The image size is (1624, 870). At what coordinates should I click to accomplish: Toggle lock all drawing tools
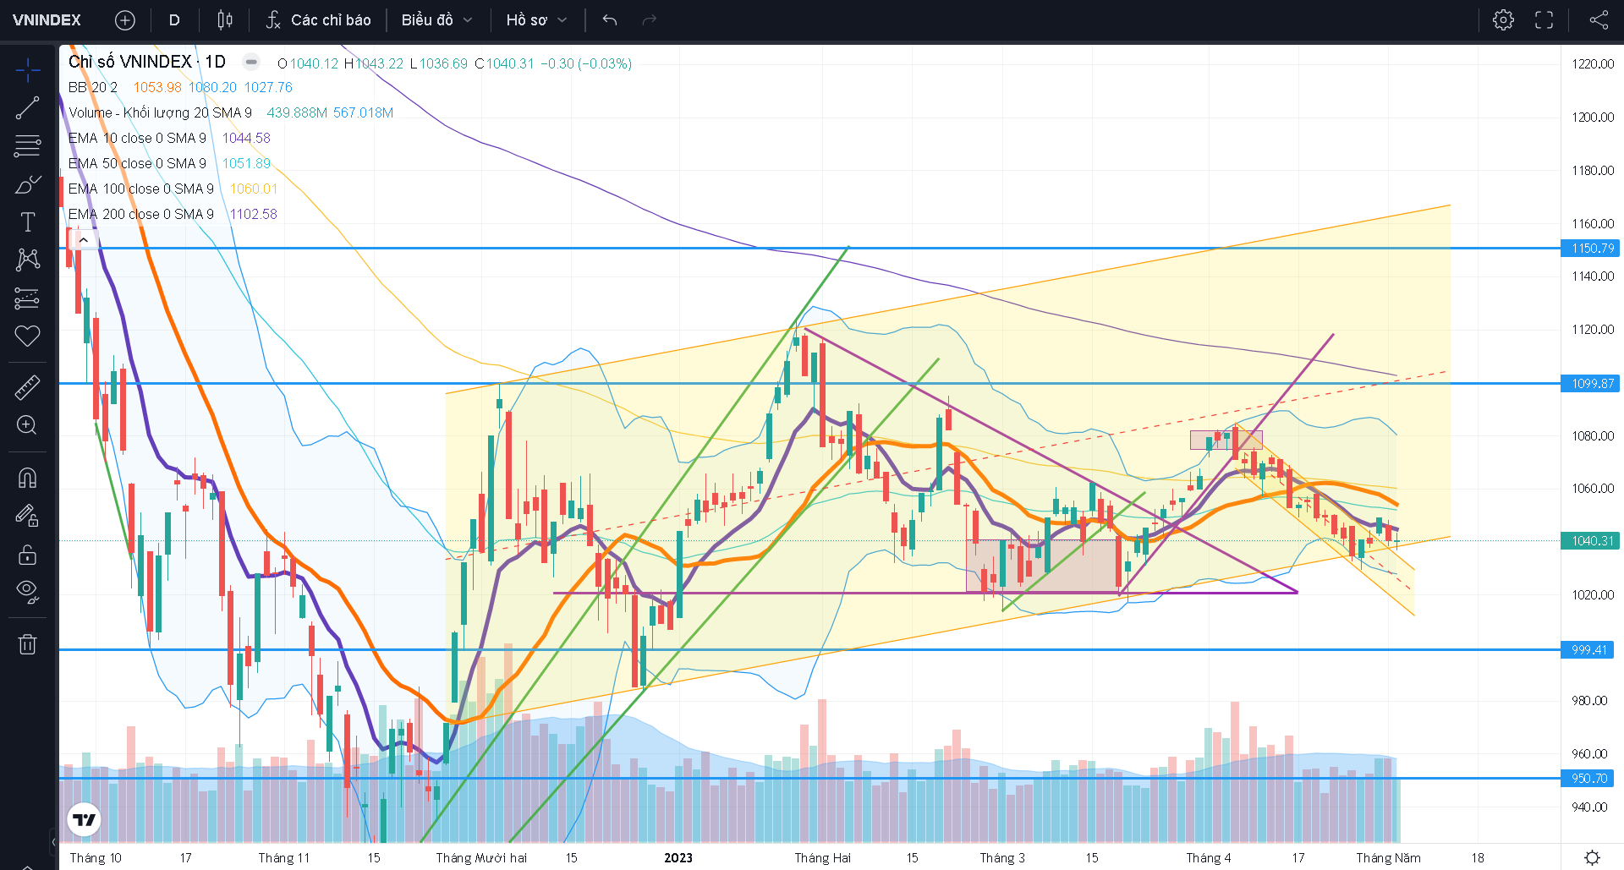pyautogui.click(x=28, y=555)
